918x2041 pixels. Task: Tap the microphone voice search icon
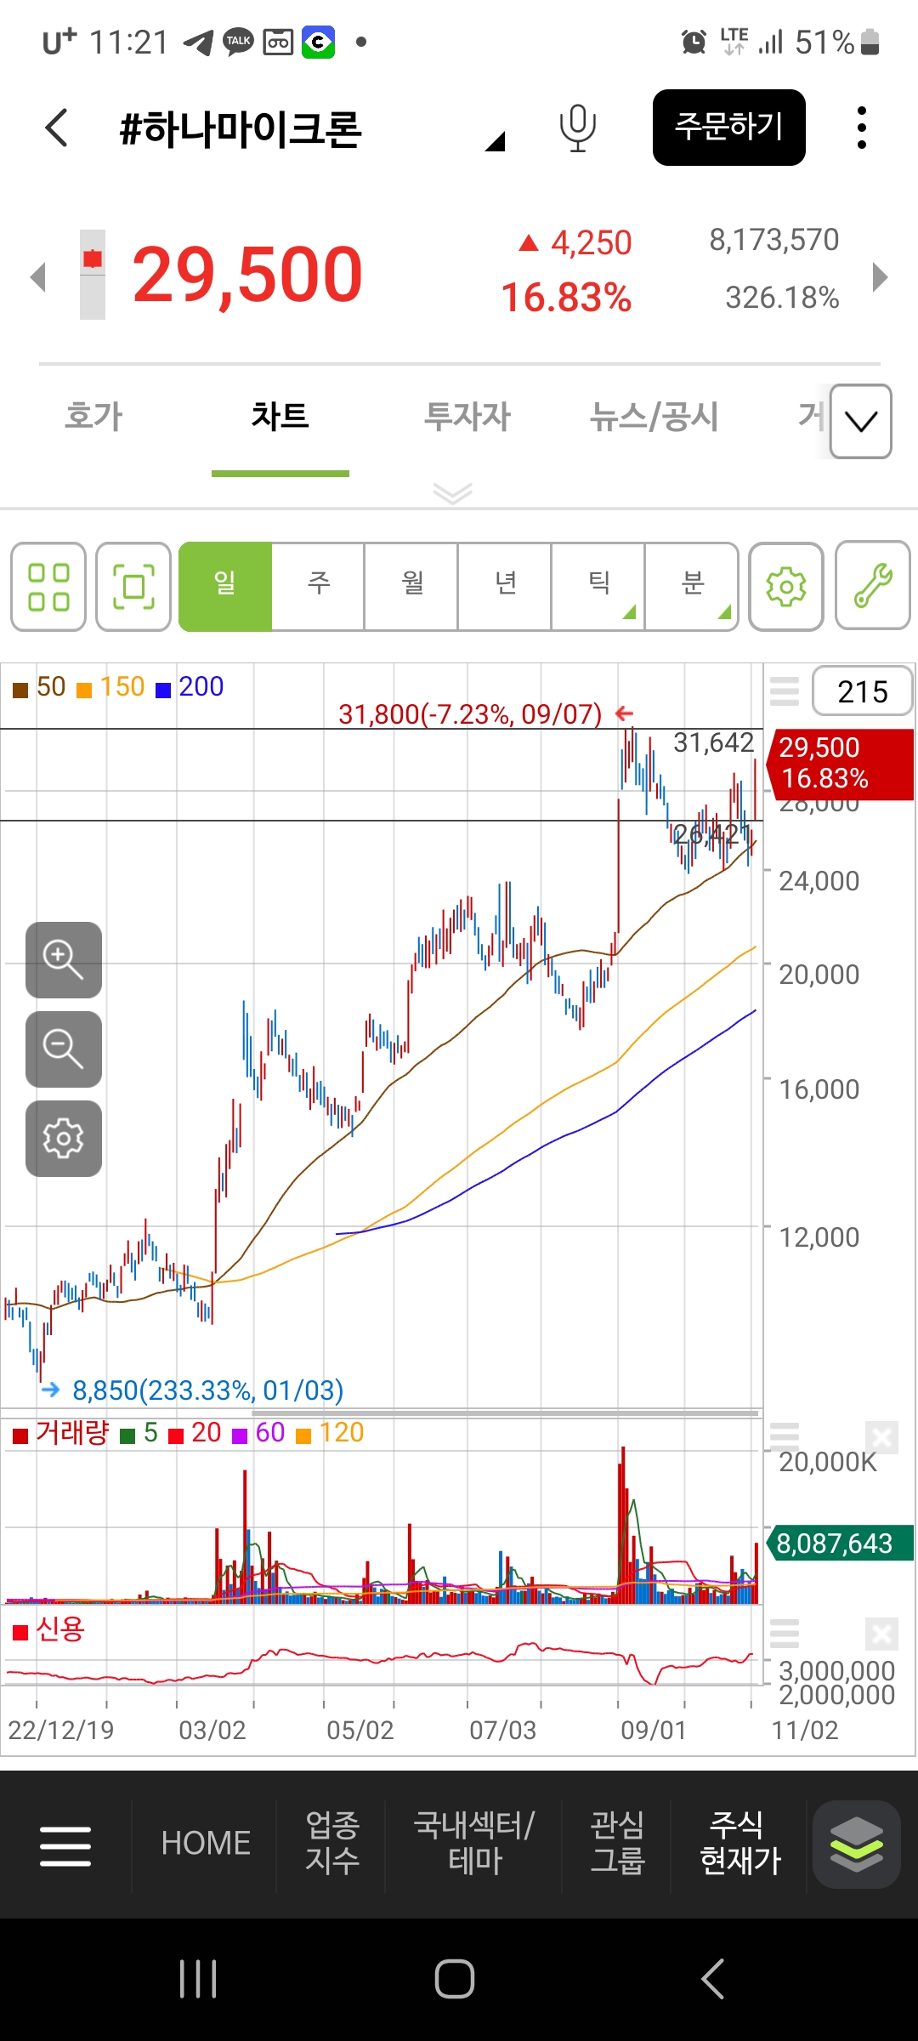(577, 128)
